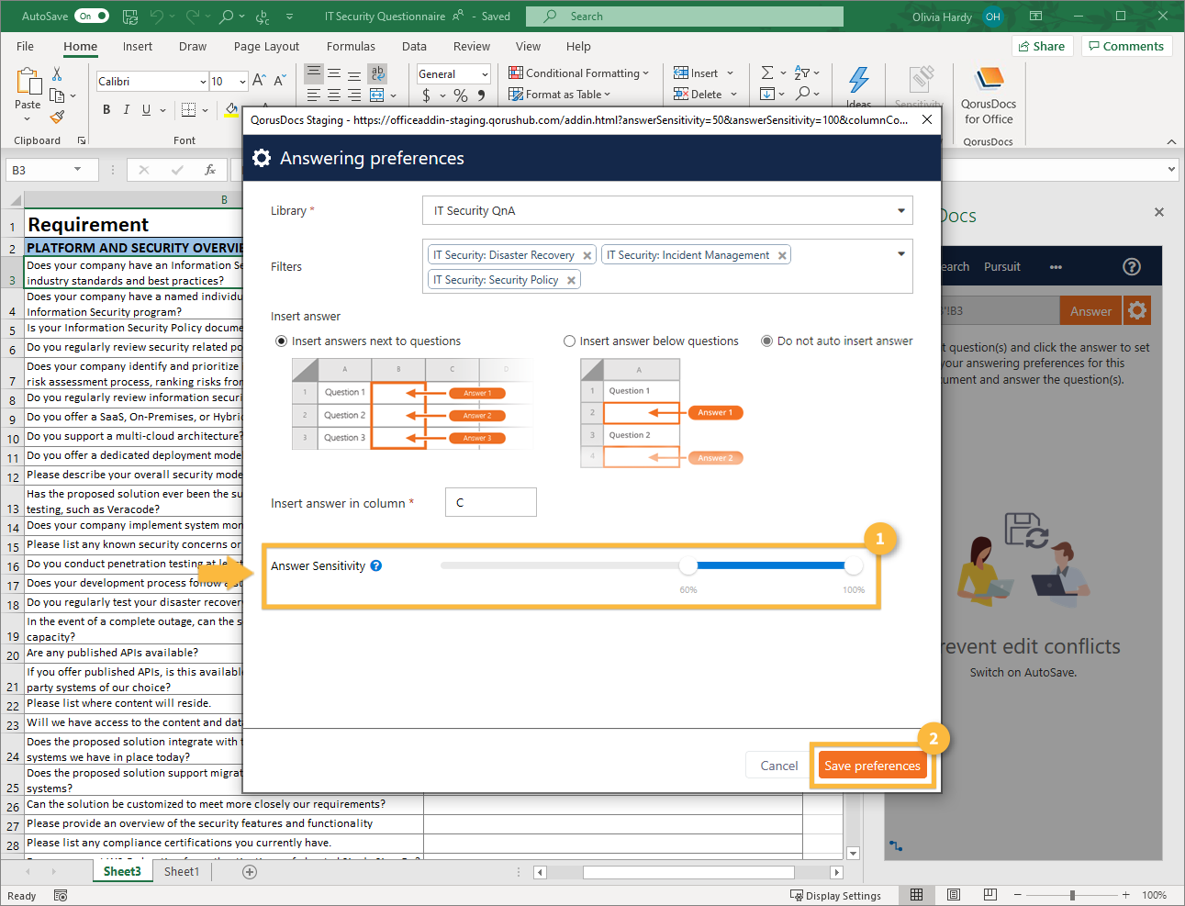Remove Disaster Recovery filter tag
This screenshot has width=1185, height=906.
pos(587,256)
